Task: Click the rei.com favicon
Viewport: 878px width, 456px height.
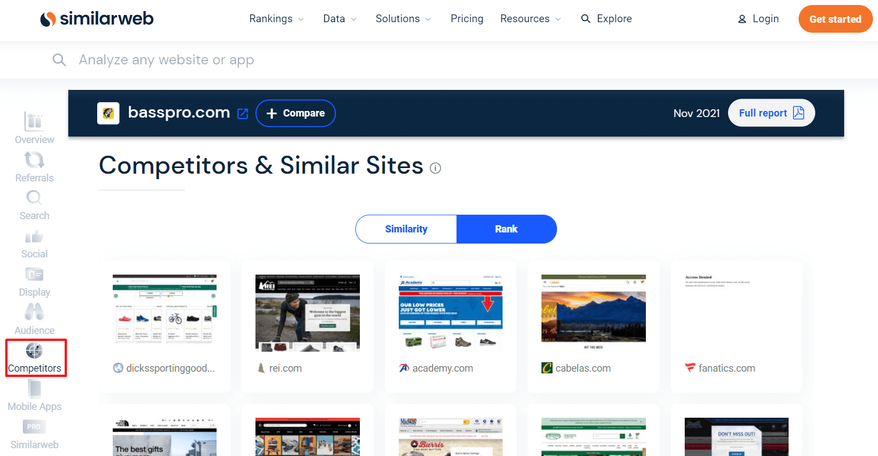Action: (261, 368)
